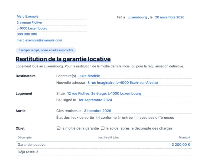Click the 'L-1000 Luxembourg' postal field
This screenshot has height=156, width=208.
(x=51, y=28)
